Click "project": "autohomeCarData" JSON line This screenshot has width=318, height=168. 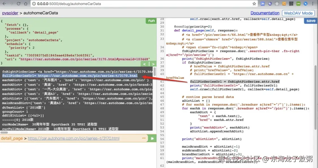coord(33,40)
